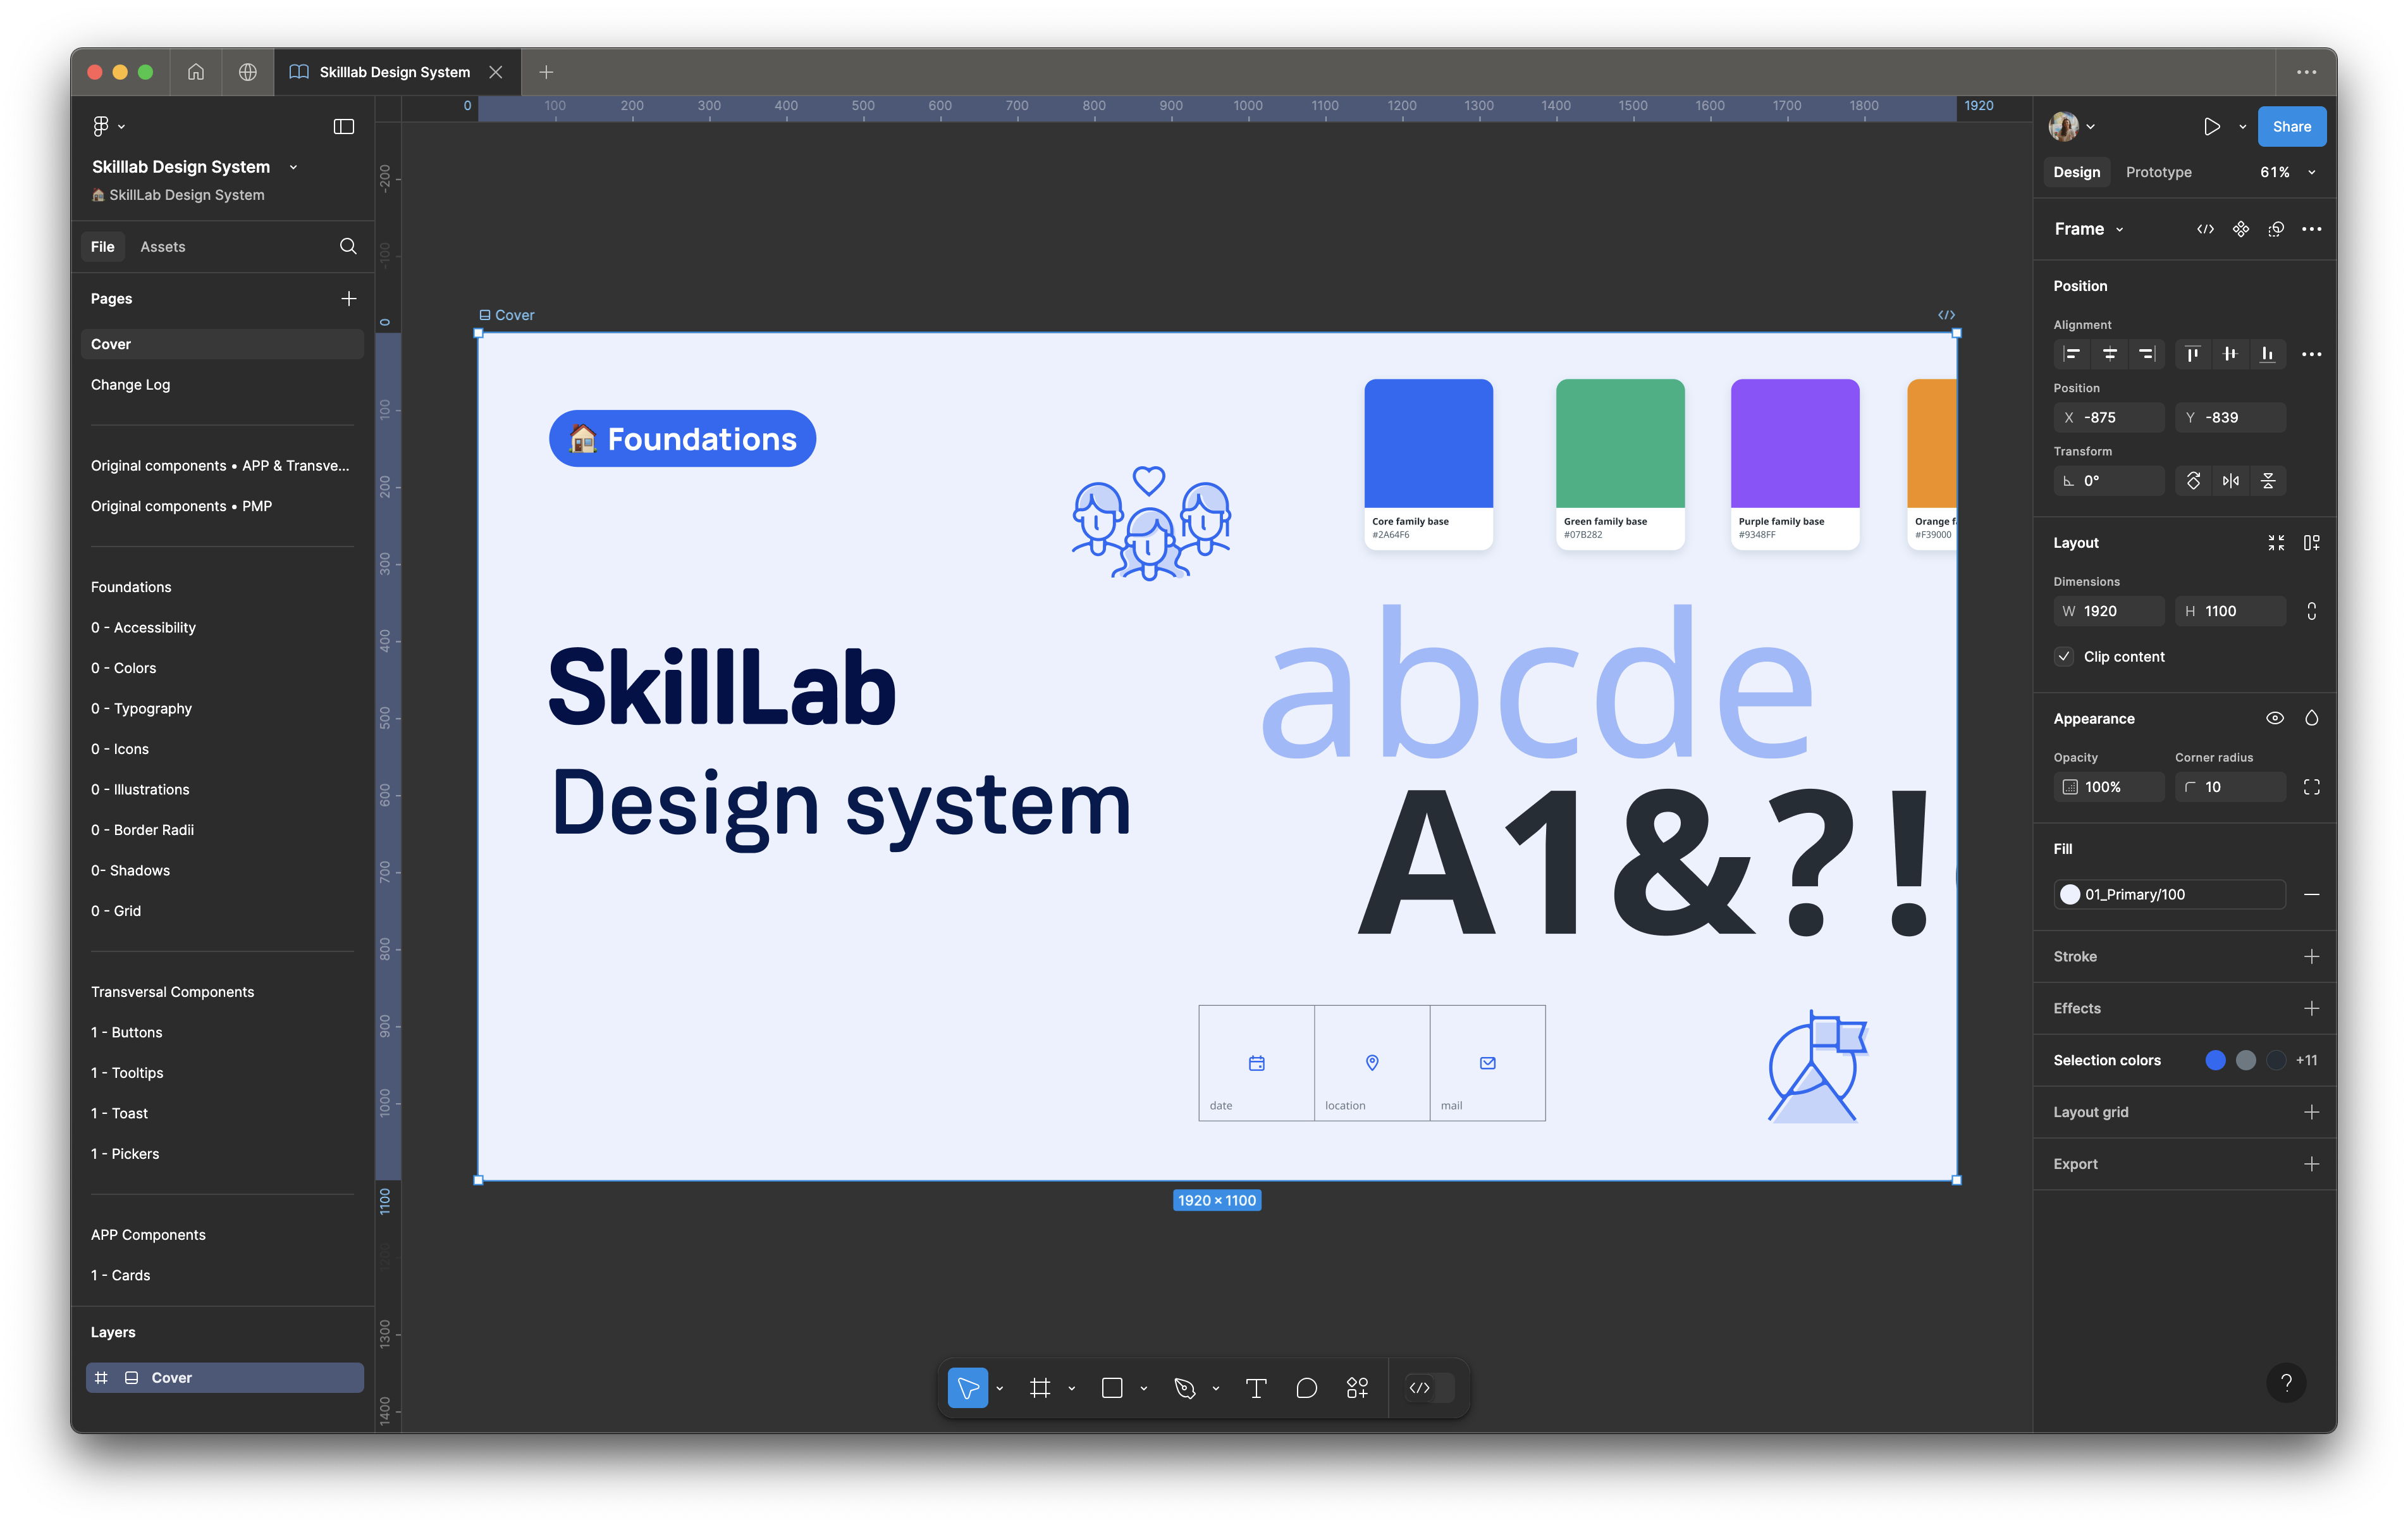Toggle visibility eye in Appearance section

(2274, 717)
